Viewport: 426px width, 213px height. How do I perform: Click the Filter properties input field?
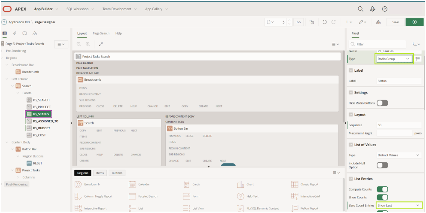click(378, 44)
